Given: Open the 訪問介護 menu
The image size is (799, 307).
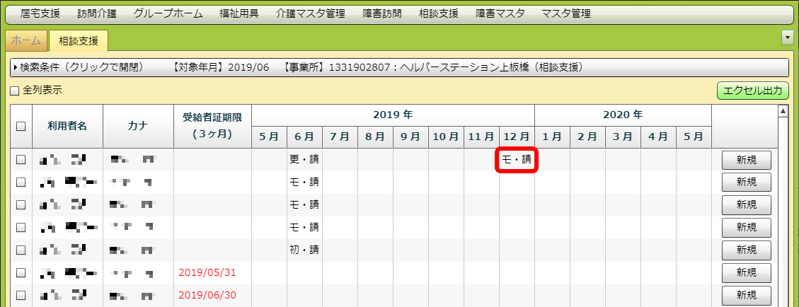Looking at the screenshot, I should pos(97,14).
